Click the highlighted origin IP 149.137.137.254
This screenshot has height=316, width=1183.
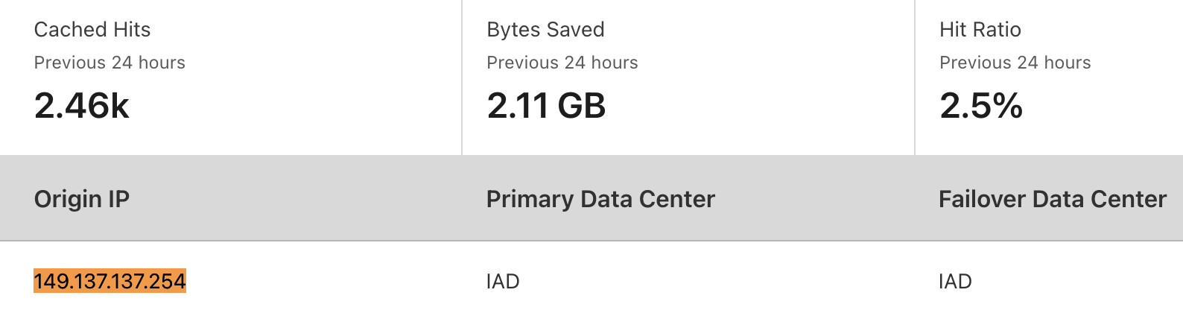pyautogui.click(x=110, y=281)
